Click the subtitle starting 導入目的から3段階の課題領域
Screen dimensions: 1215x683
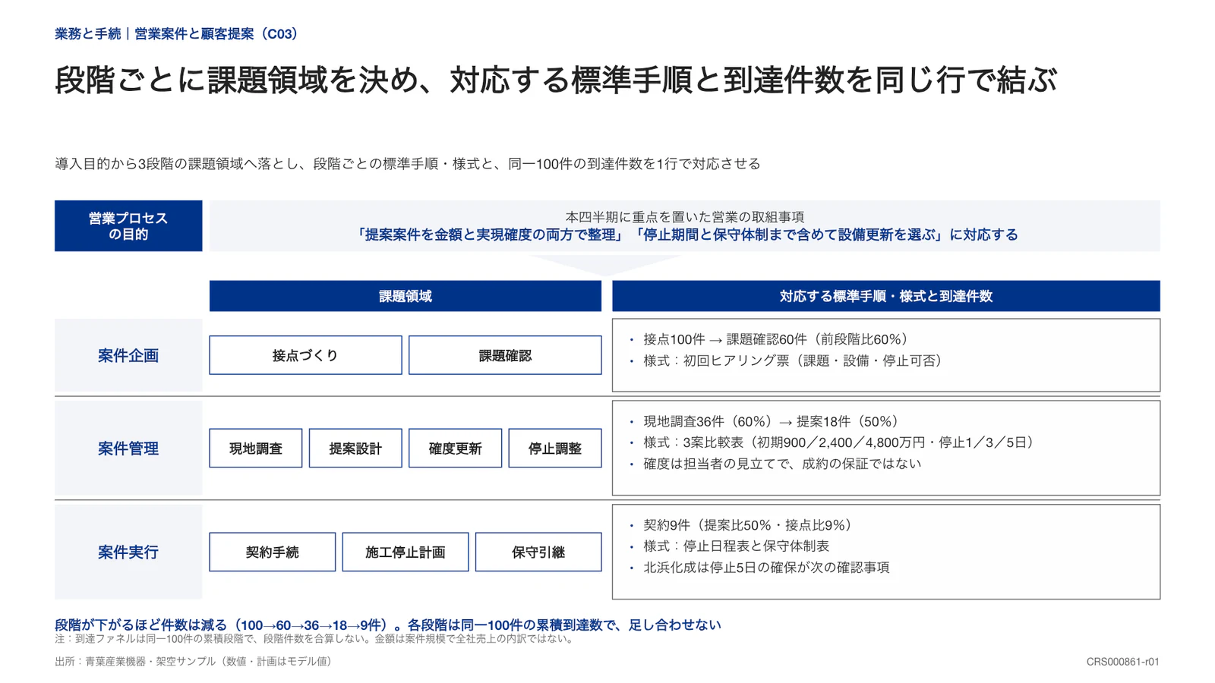click(408, 164)
